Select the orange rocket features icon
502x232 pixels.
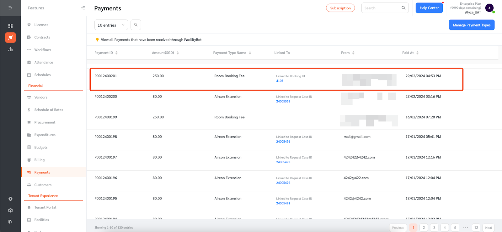[x=10, y=38]
